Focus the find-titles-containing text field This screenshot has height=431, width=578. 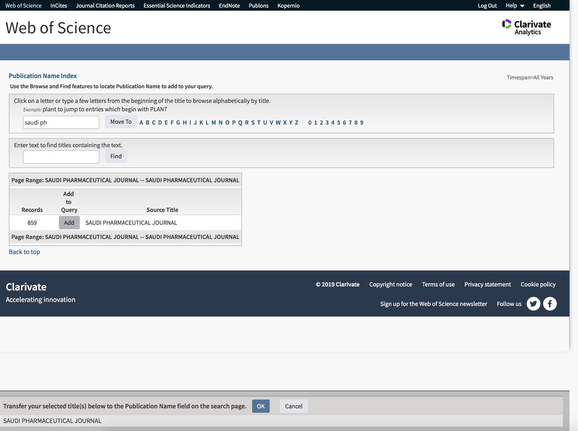61,157
